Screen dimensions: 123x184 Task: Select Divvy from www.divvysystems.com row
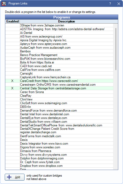point(59,155)
